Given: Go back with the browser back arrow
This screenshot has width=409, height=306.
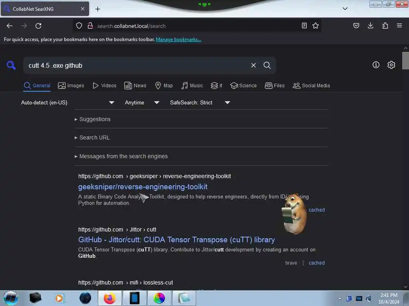Looking at the screenshot, I should (10, 26).
